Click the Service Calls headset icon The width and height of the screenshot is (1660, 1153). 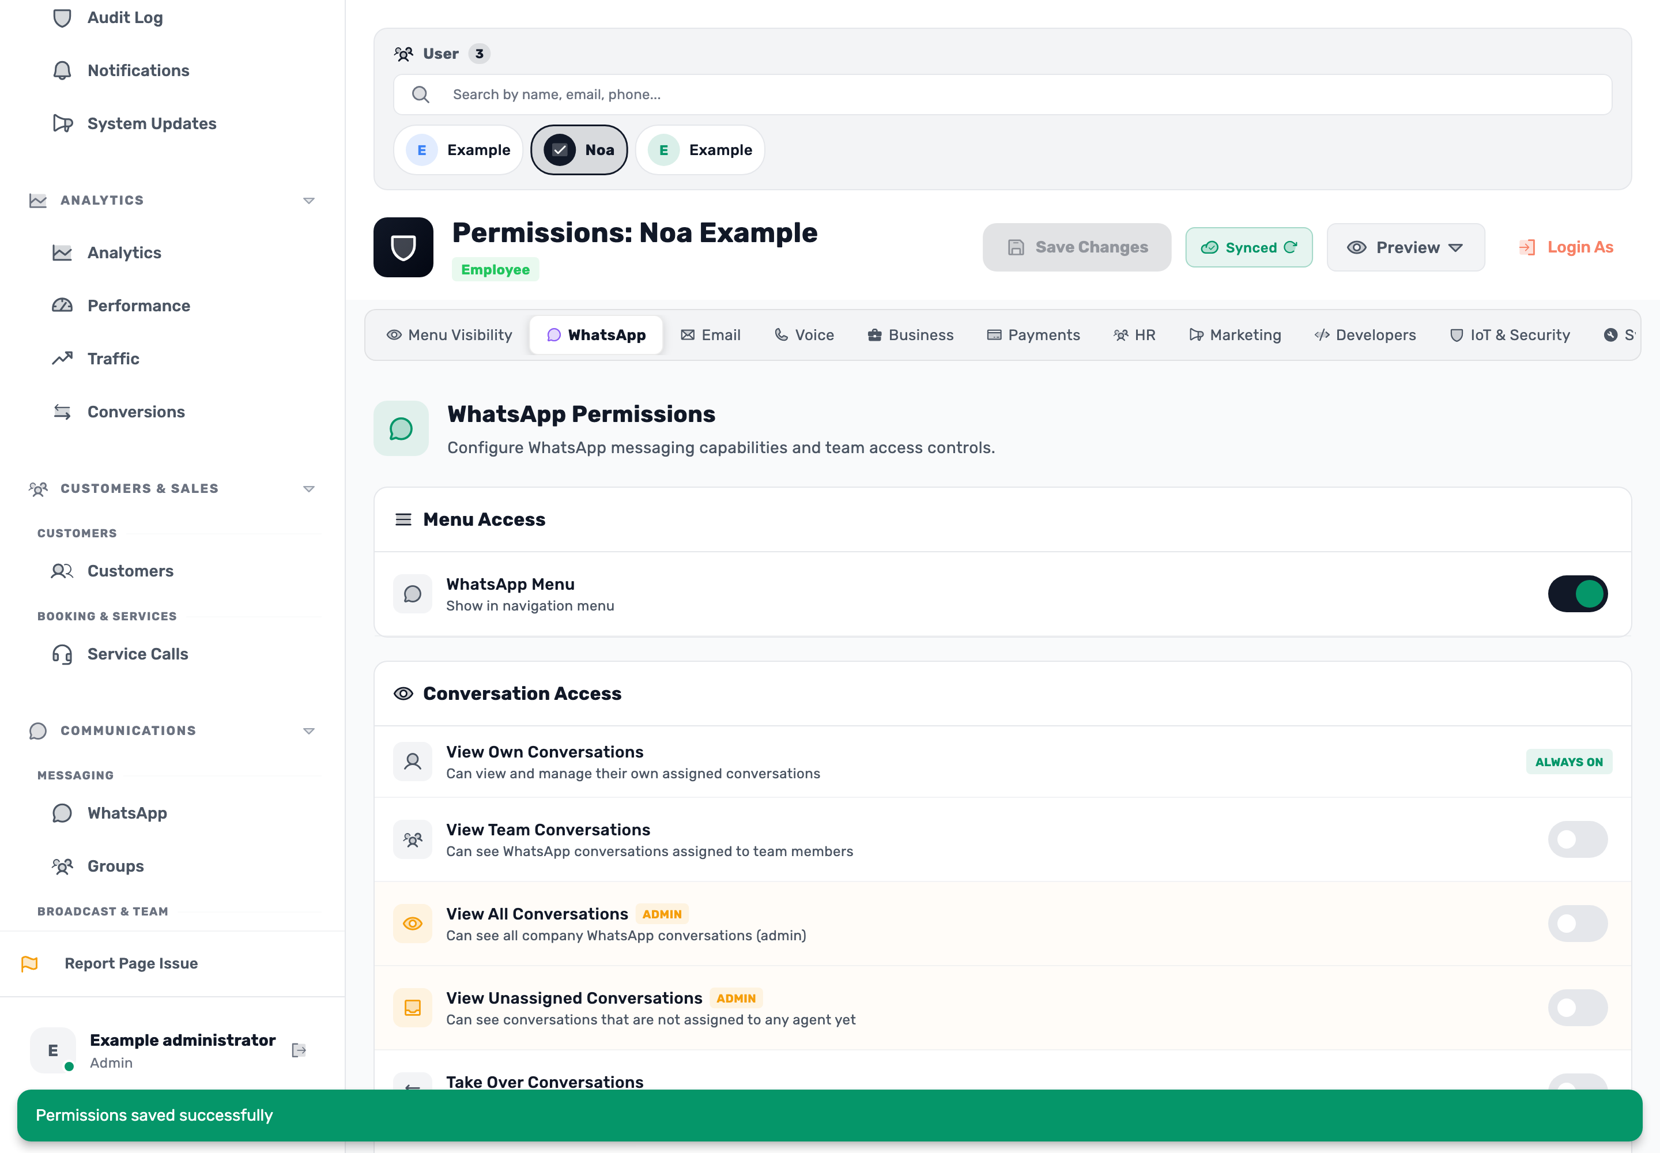(62, 654)
